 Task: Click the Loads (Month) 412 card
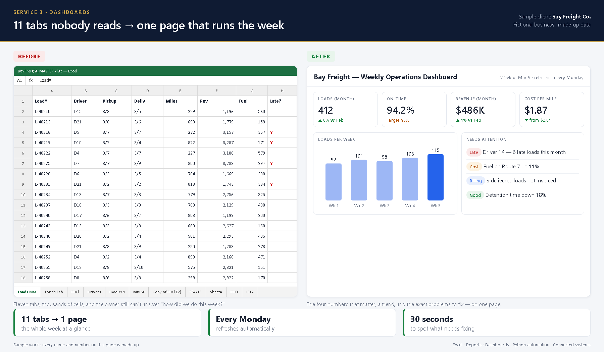point(345,110)
